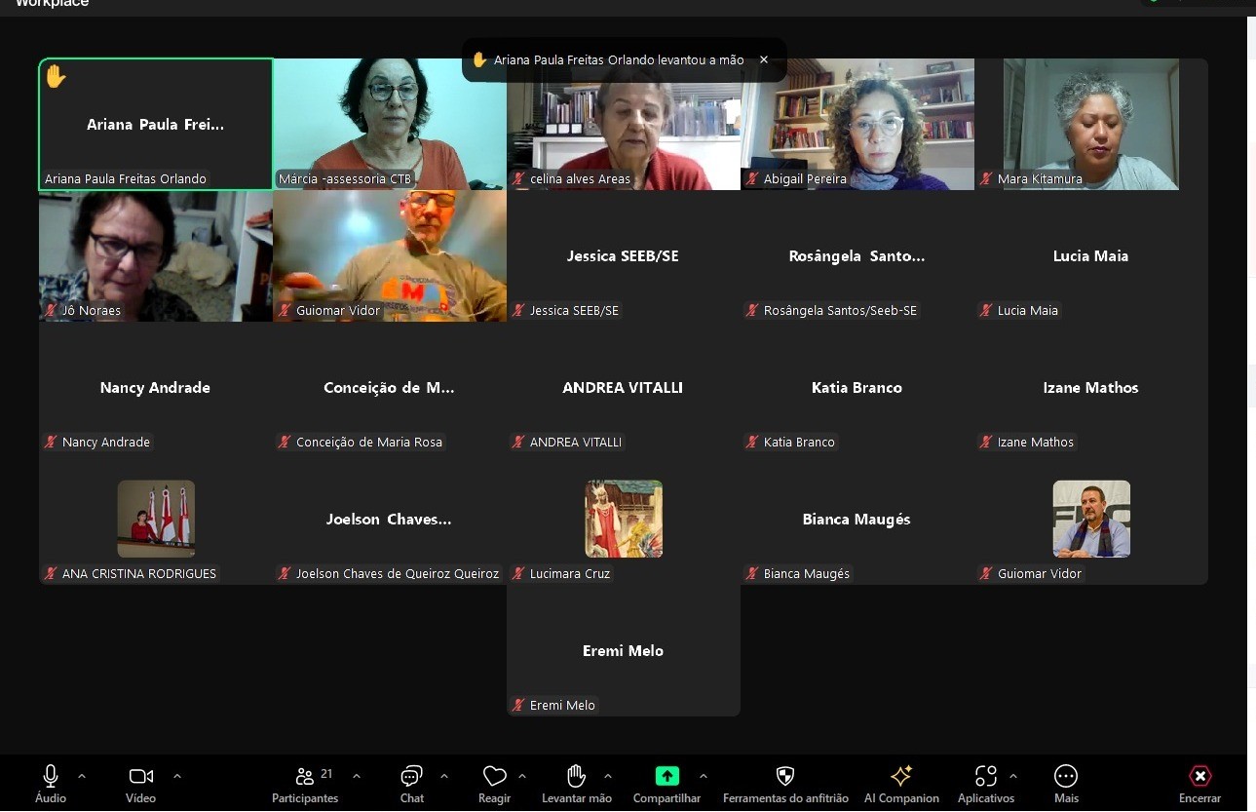
Task: Select Mara Kitamura video tile
Action: tap(1090, 124)
